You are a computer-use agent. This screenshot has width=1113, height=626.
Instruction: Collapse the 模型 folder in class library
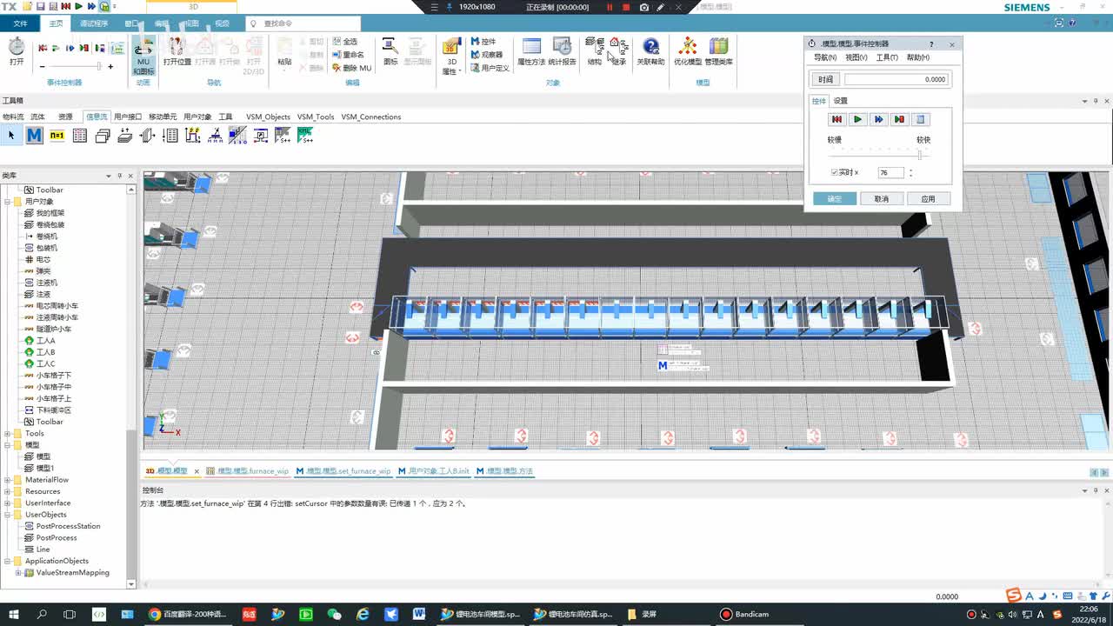point(8,445)
